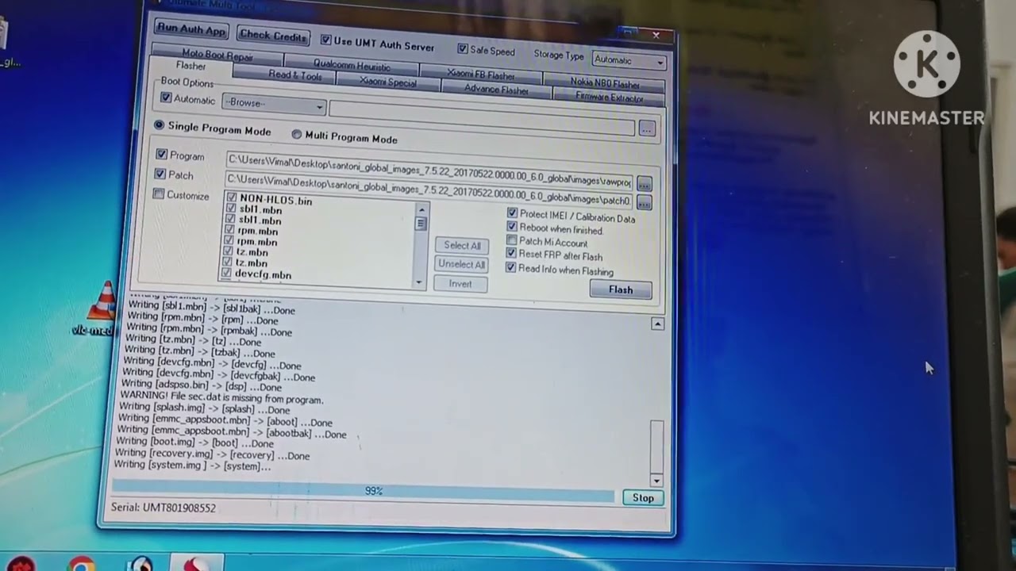Viewport: 1016px width, 571px height.
Task: Click Unselect All partitions
Action: (461, 265)
